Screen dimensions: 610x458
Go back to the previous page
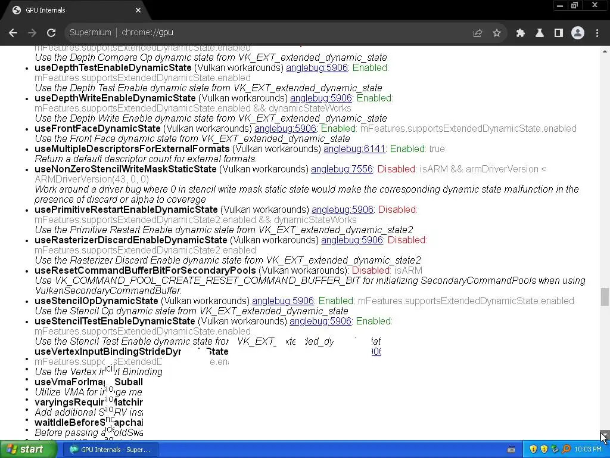(13, 33)
